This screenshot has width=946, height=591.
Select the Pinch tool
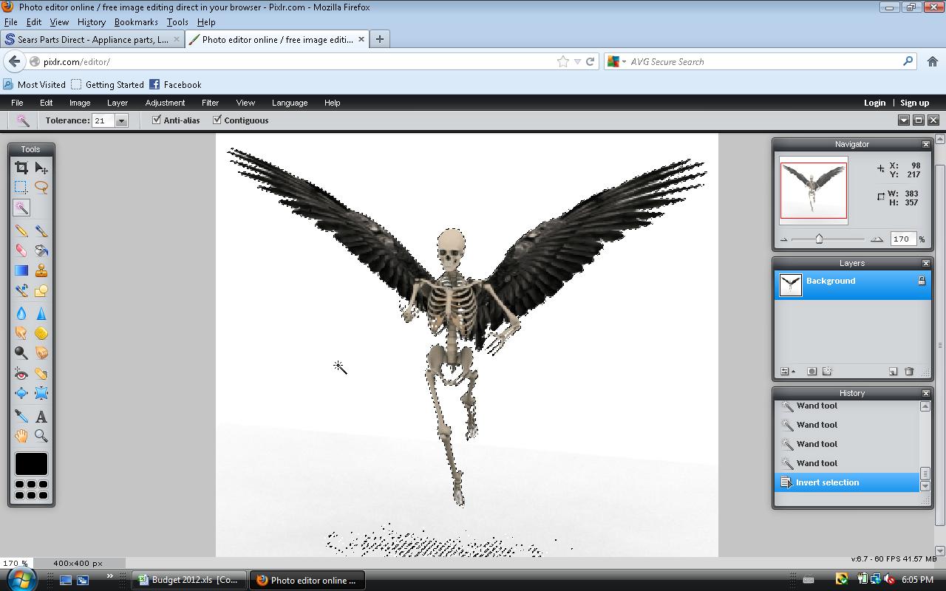pyautogui.click(x=41, y=394)
